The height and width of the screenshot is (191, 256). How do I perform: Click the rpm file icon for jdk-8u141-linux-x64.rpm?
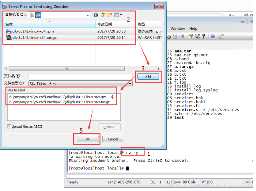coord(8,31)
